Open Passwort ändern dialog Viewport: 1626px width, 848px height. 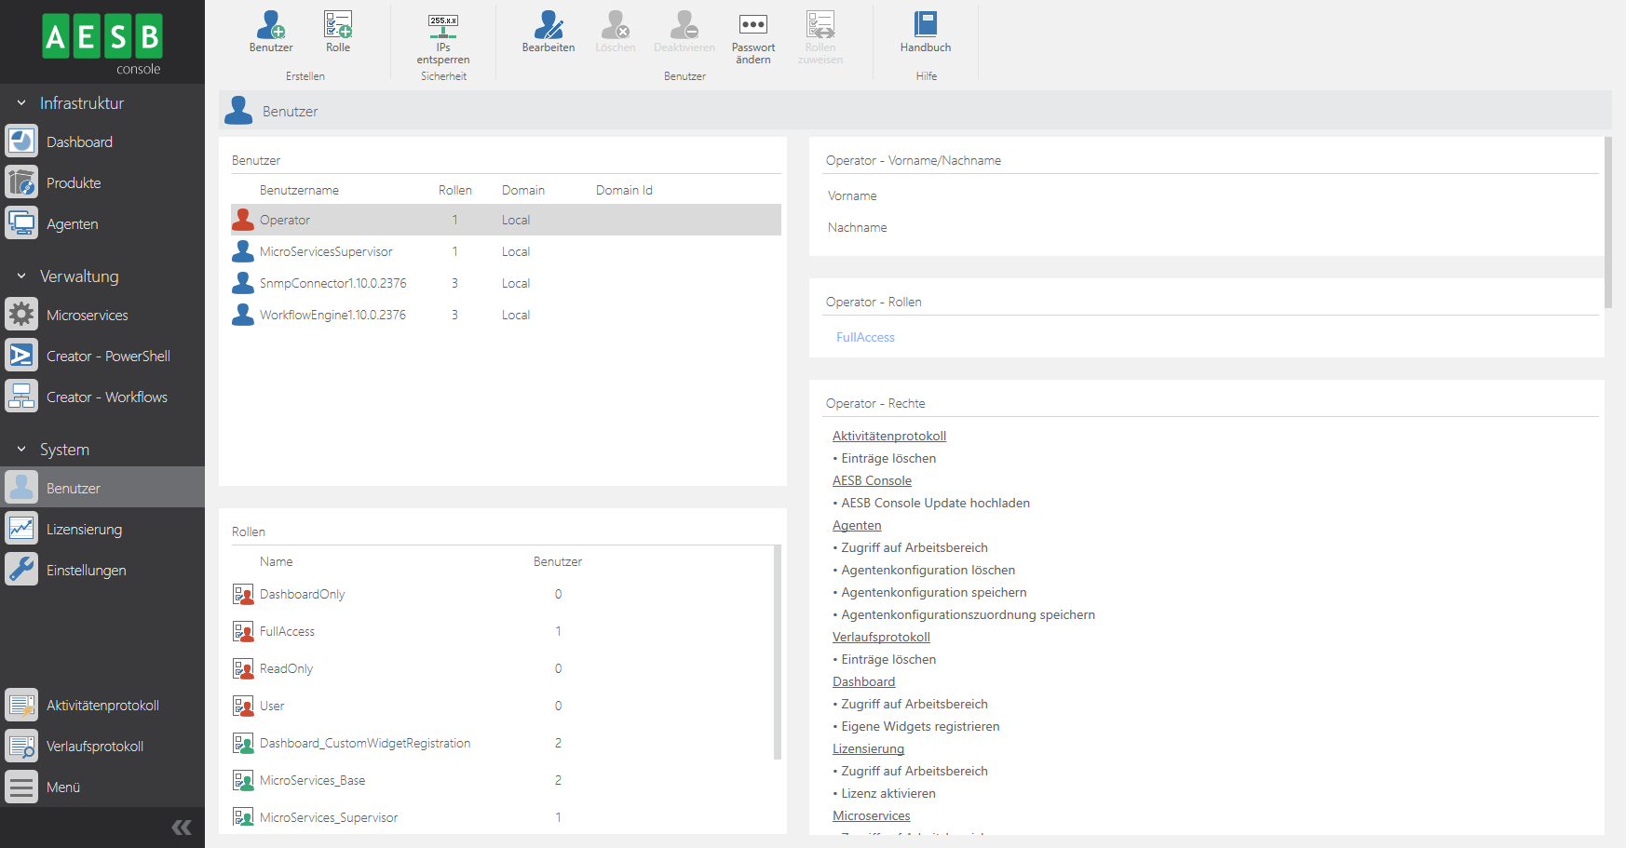(x=752, y=37)
